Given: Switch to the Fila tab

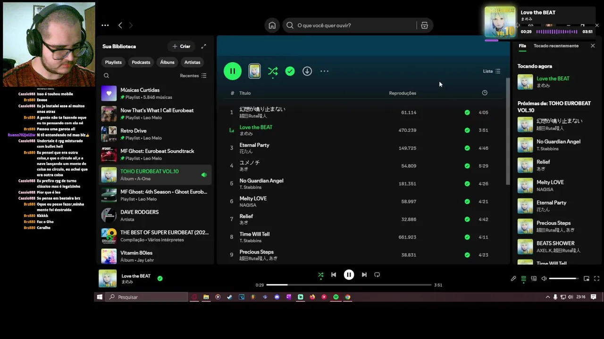Looking at the screenshot, I should pyautogui.click(x=522, y=46).
